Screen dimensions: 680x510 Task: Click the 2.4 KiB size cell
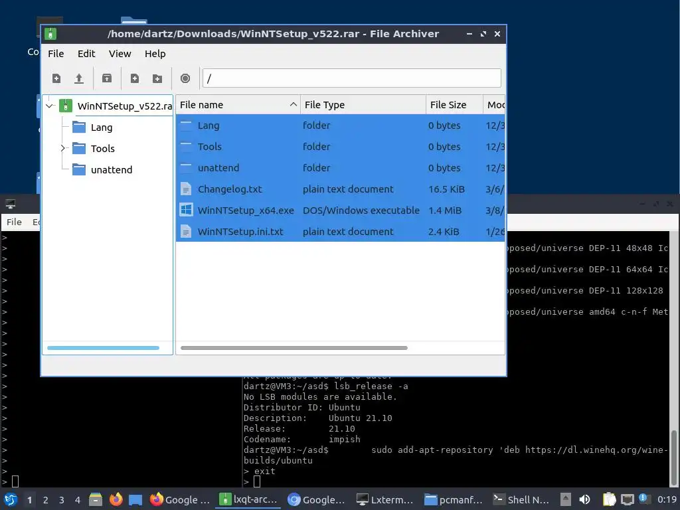(x=444, y=232)
